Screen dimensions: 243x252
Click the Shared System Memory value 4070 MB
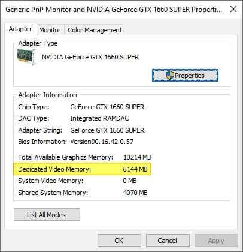pos(135,193)
